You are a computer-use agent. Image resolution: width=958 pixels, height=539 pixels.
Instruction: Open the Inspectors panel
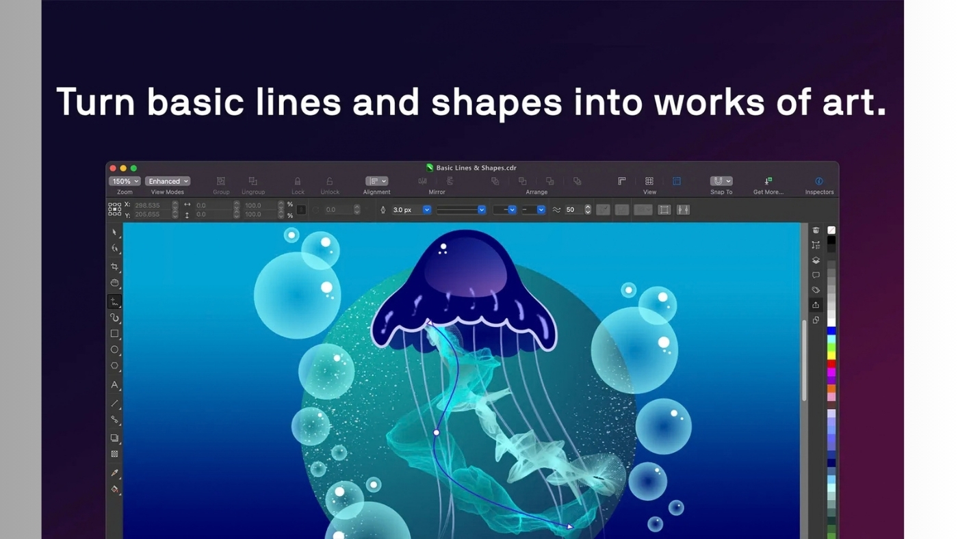click(x=819, y=181)
